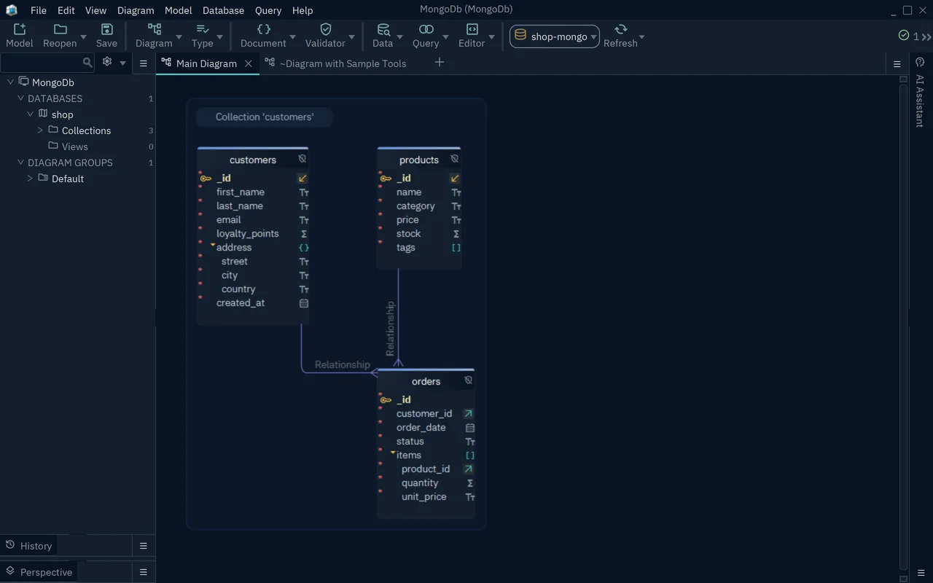Screen dimensions: 933x583
Task: Click the Model toolbar icon
Action: coord(20,29)
